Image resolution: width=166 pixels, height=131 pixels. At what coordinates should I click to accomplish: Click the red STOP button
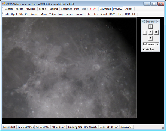tap(93, 9)
